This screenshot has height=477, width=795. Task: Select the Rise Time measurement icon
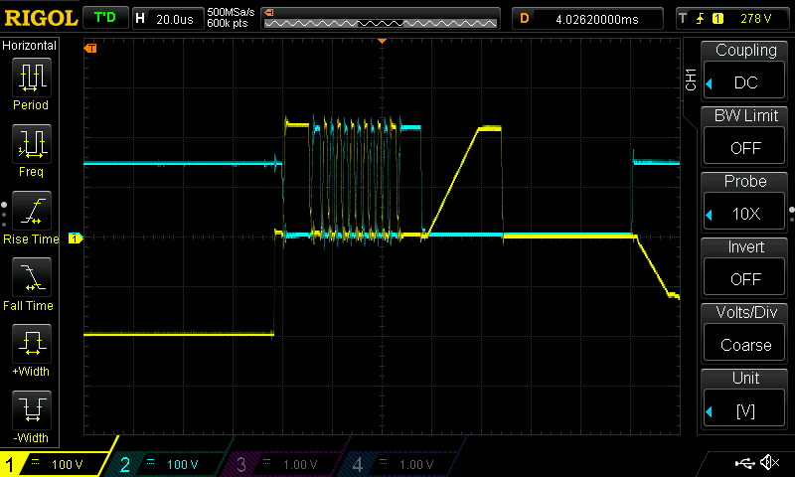tap(32, 211)
